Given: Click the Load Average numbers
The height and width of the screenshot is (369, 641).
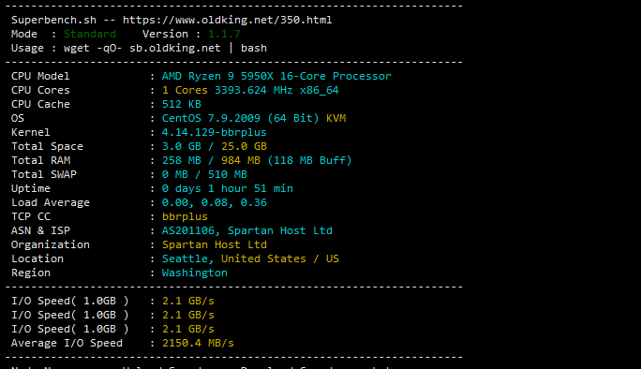Looking at the screenshot, I should pyautogui.click(x=215, y=202).
